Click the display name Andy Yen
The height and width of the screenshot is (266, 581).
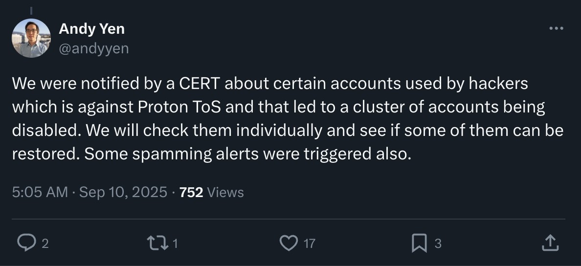click(91, 29)
